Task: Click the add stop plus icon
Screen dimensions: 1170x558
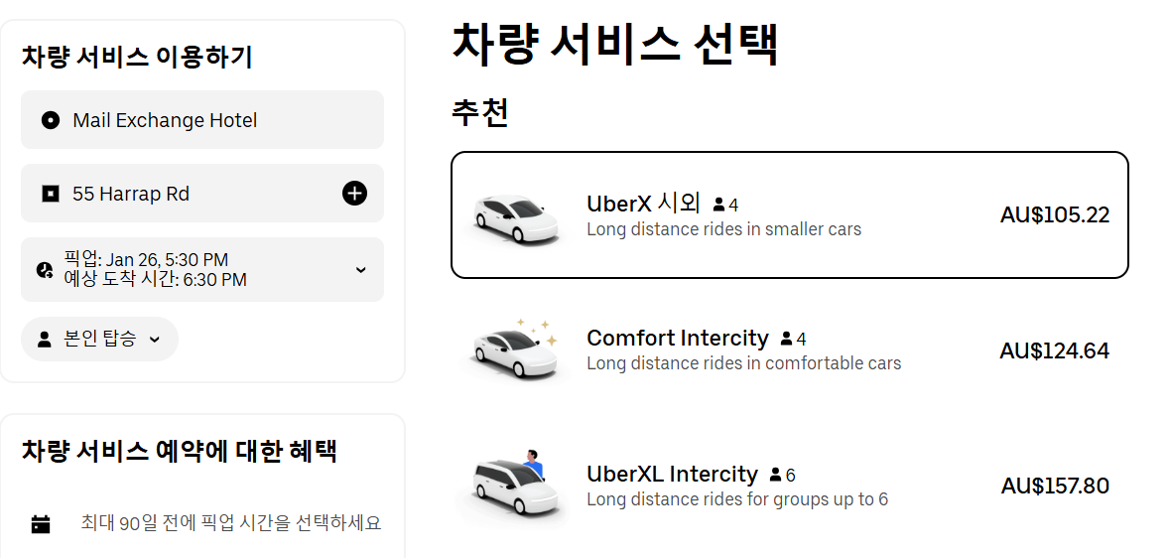Action: click(x=354, y=194)
